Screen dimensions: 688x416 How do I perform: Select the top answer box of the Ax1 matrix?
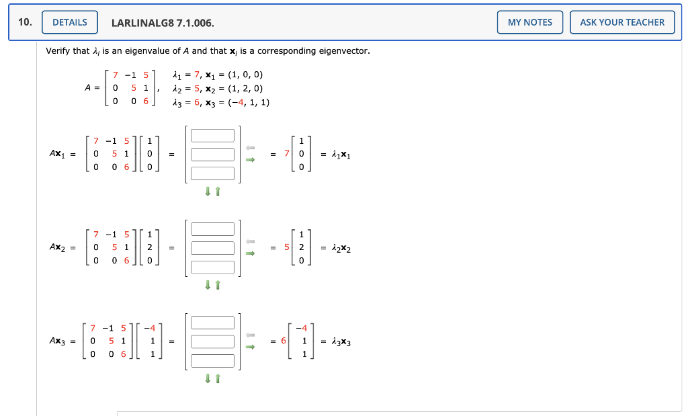212,135
